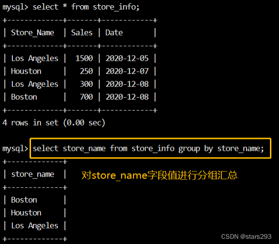Click the 'select * from store_info;' command text
The width and height of the screenshot is (279, 244).
[86, 7]
